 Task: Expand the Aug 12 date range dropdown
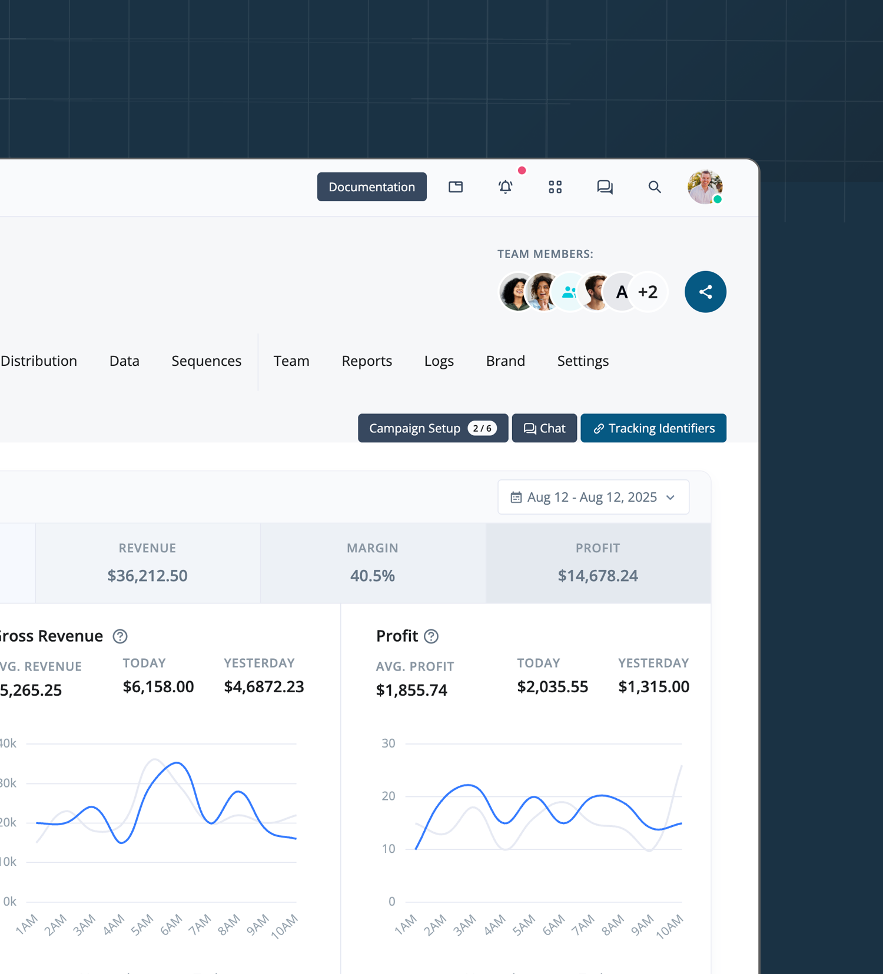(x=593, y=497)
